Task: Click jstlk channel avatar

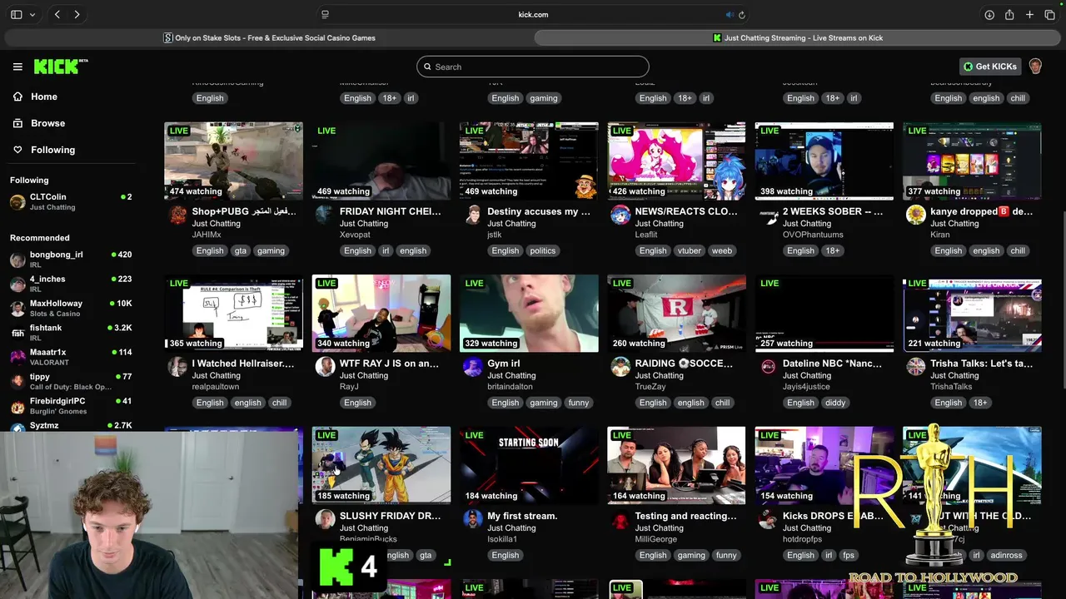Action: (473, 215)
